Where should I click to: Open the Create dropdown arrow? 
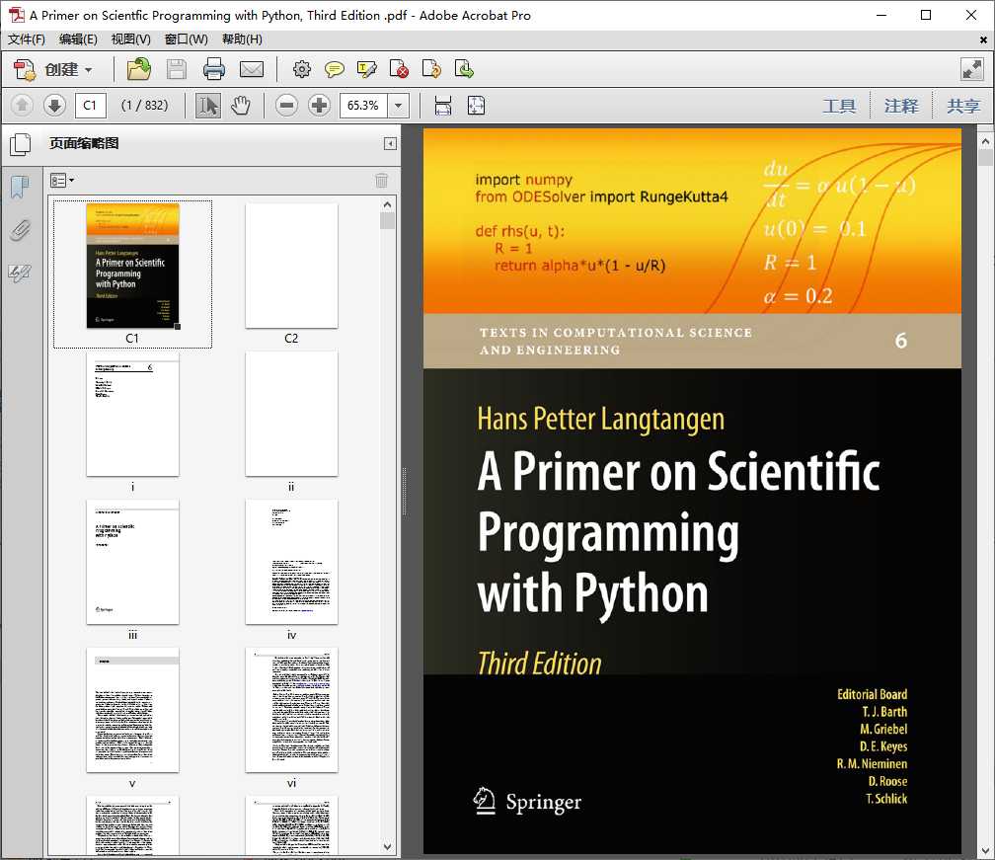[x=88, y=70]
